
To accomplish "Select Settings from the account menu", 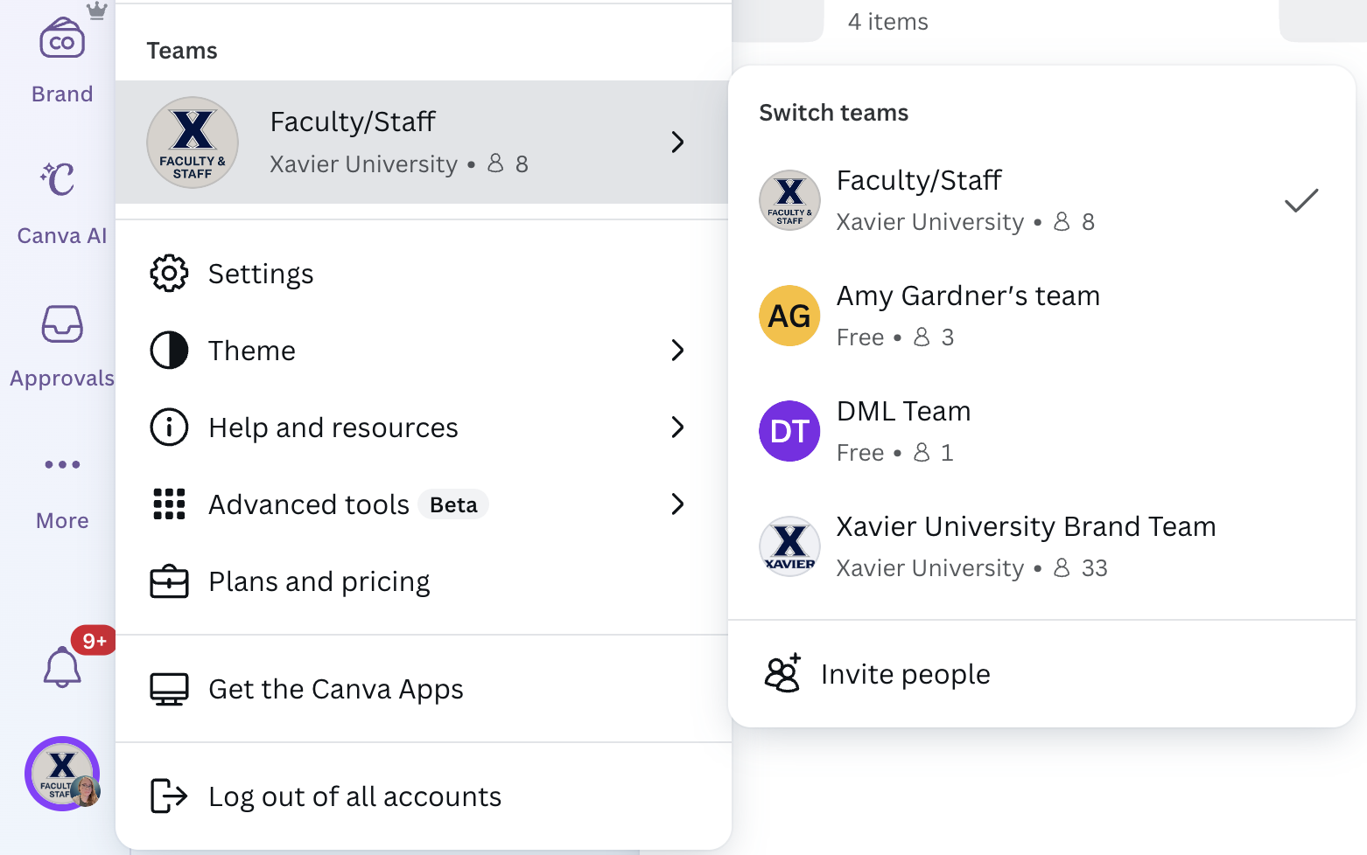I will coord(260,273).
